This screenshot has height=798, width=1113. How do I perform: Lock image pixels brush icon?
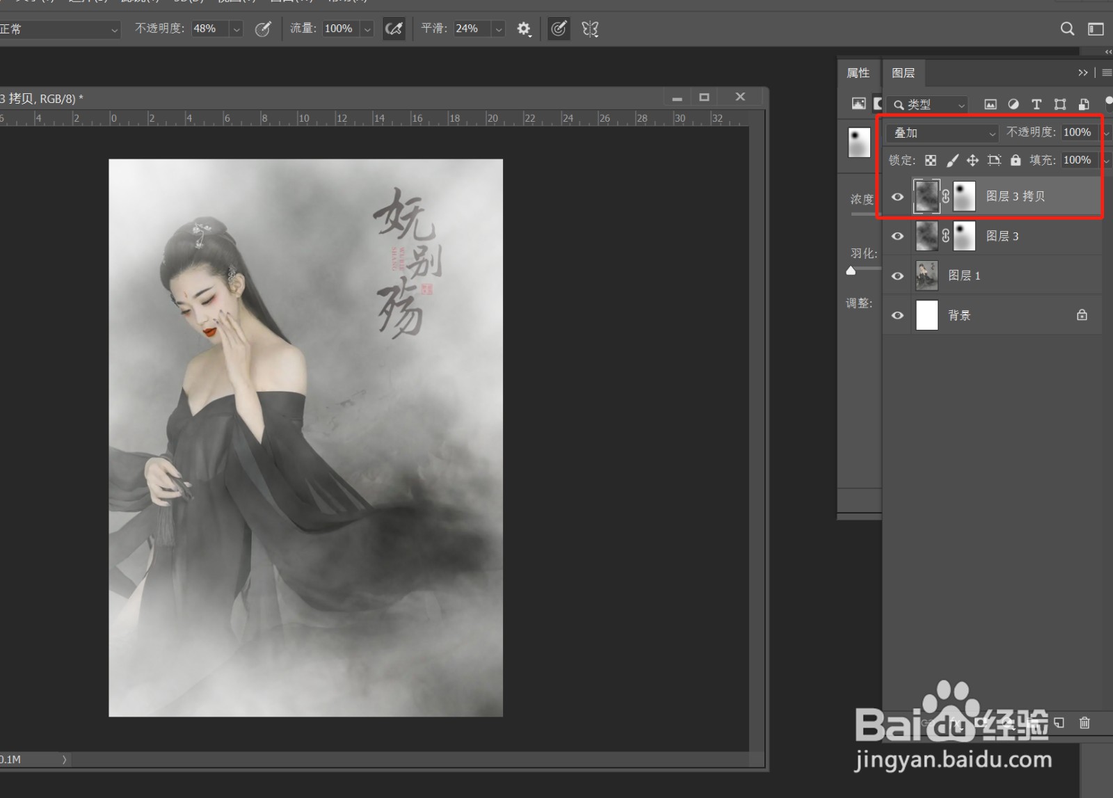[952, 160]
